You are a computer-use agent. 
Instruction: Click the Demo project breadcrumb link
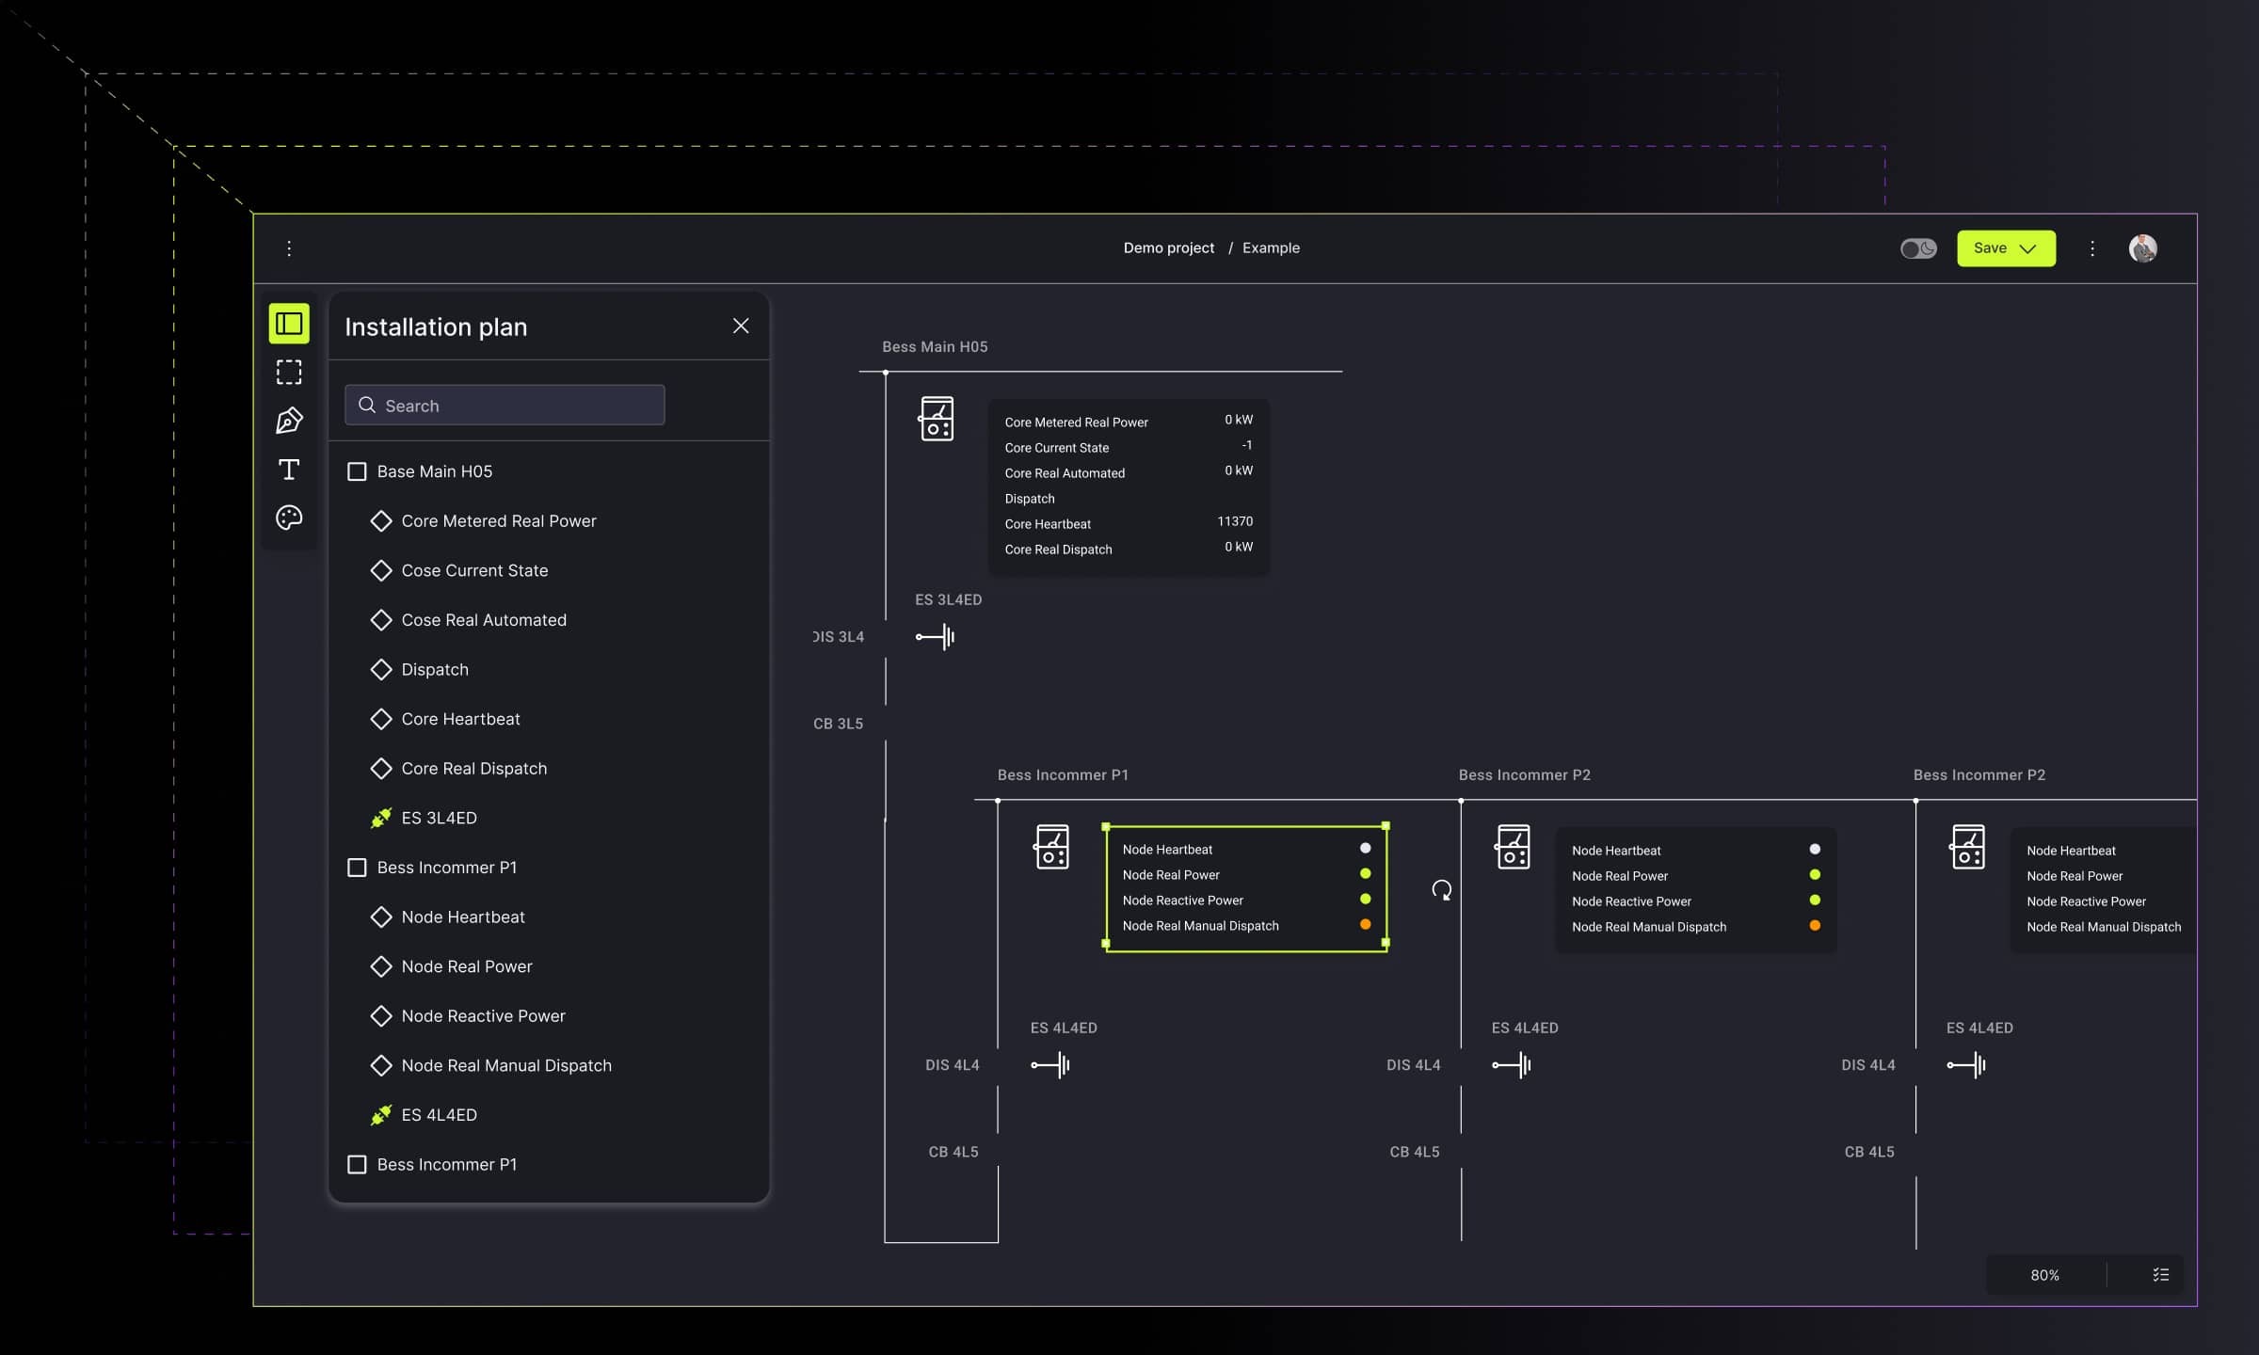click(1168, 248)
